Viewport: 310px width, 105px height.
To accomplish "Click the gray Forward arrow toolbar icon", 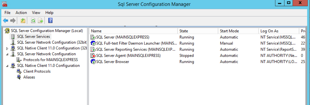I will [13, 21].
